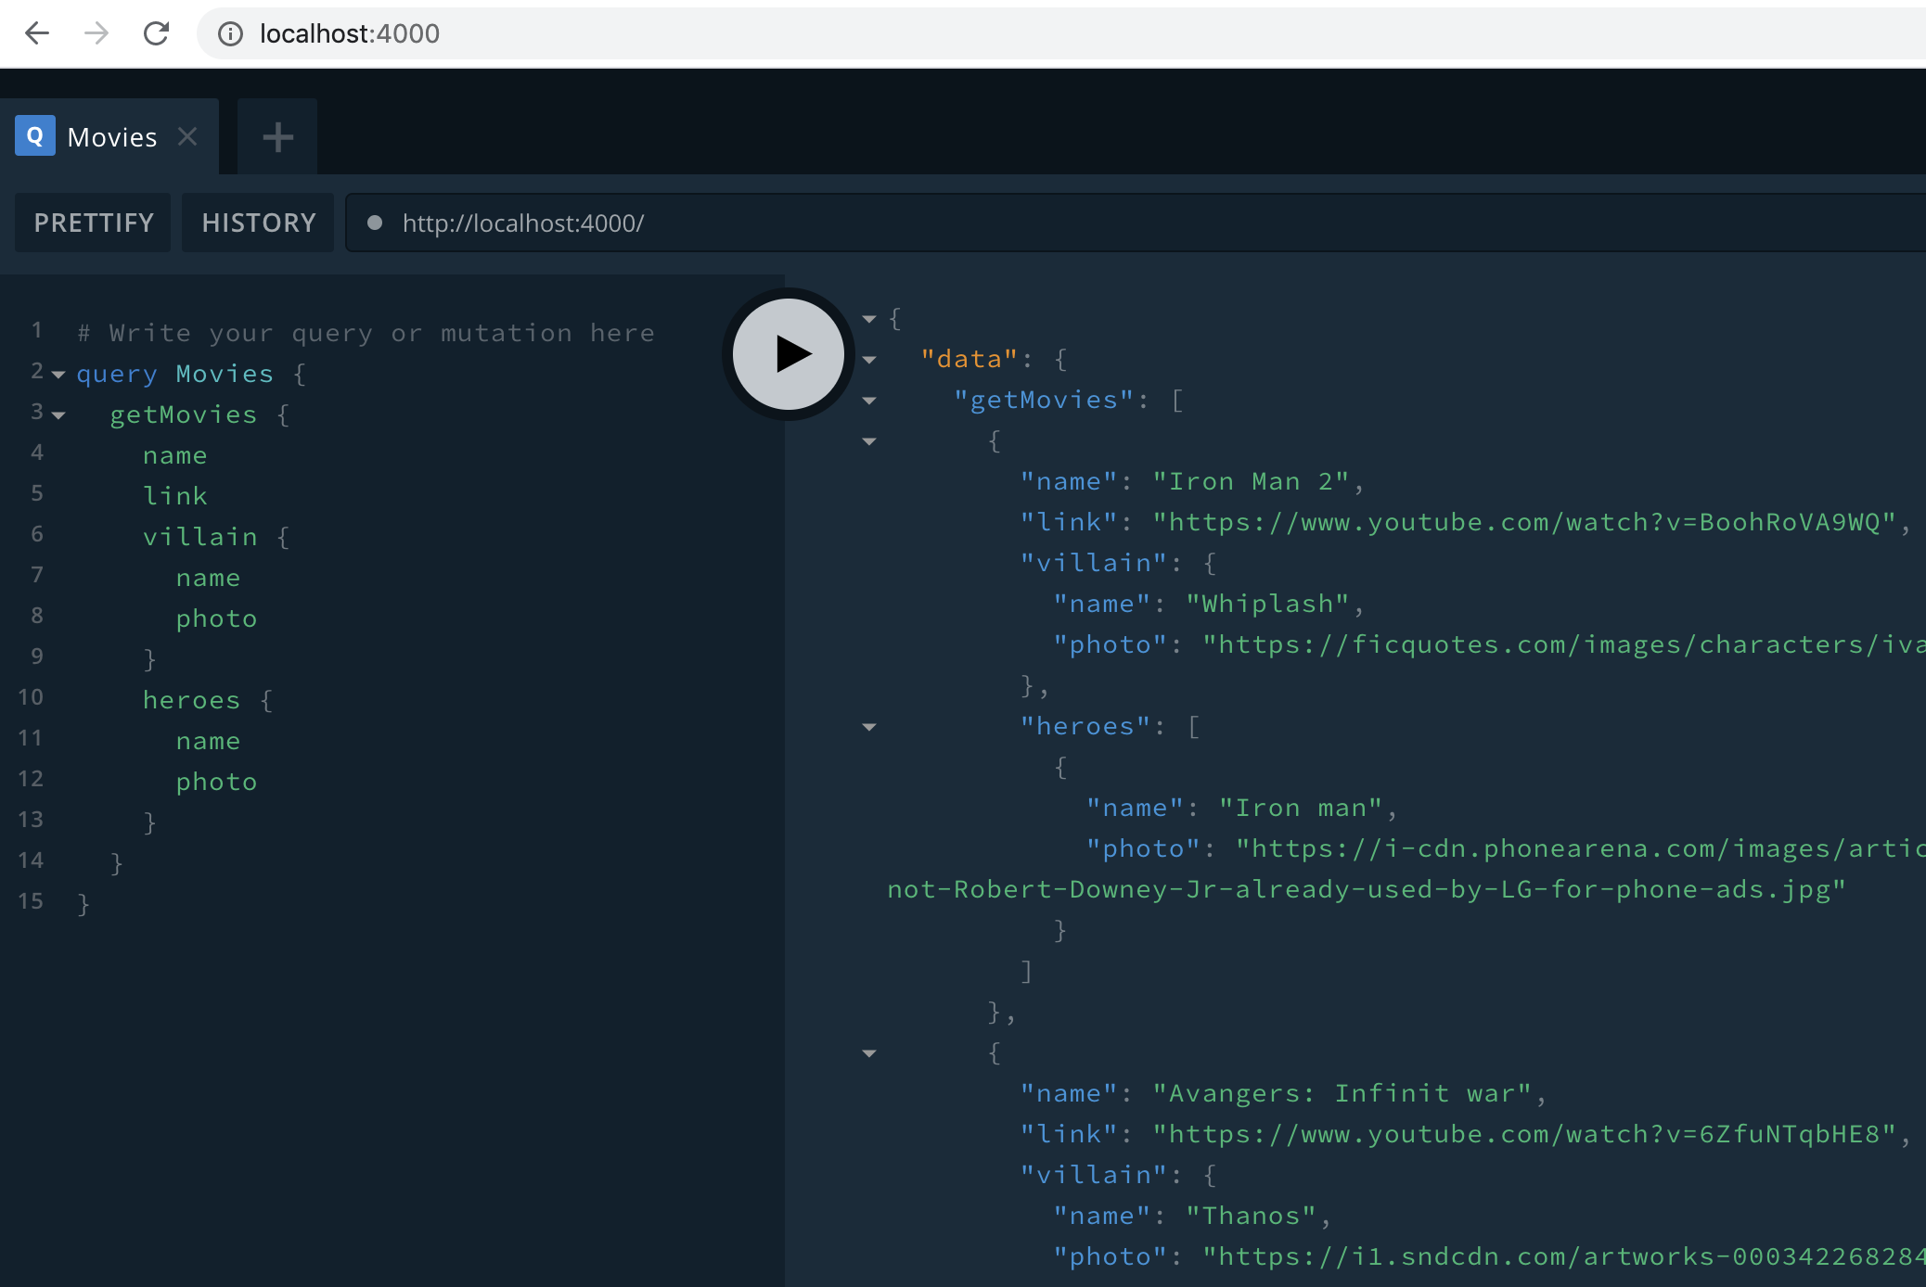Collapse the "data" response node
This screenshot has height=1287, width=1926.
point(869,360)
